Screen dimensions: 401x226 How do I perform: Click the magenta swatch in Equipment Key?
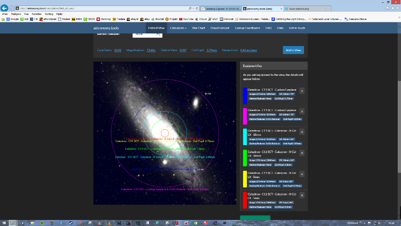pos(245,116)
